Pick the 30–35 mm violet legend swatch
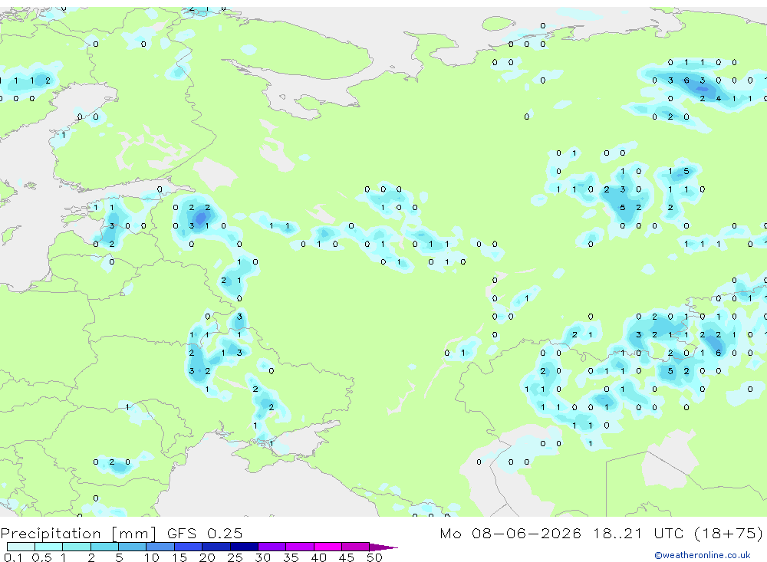Screen dimensions: 767x562 (272, 547)
